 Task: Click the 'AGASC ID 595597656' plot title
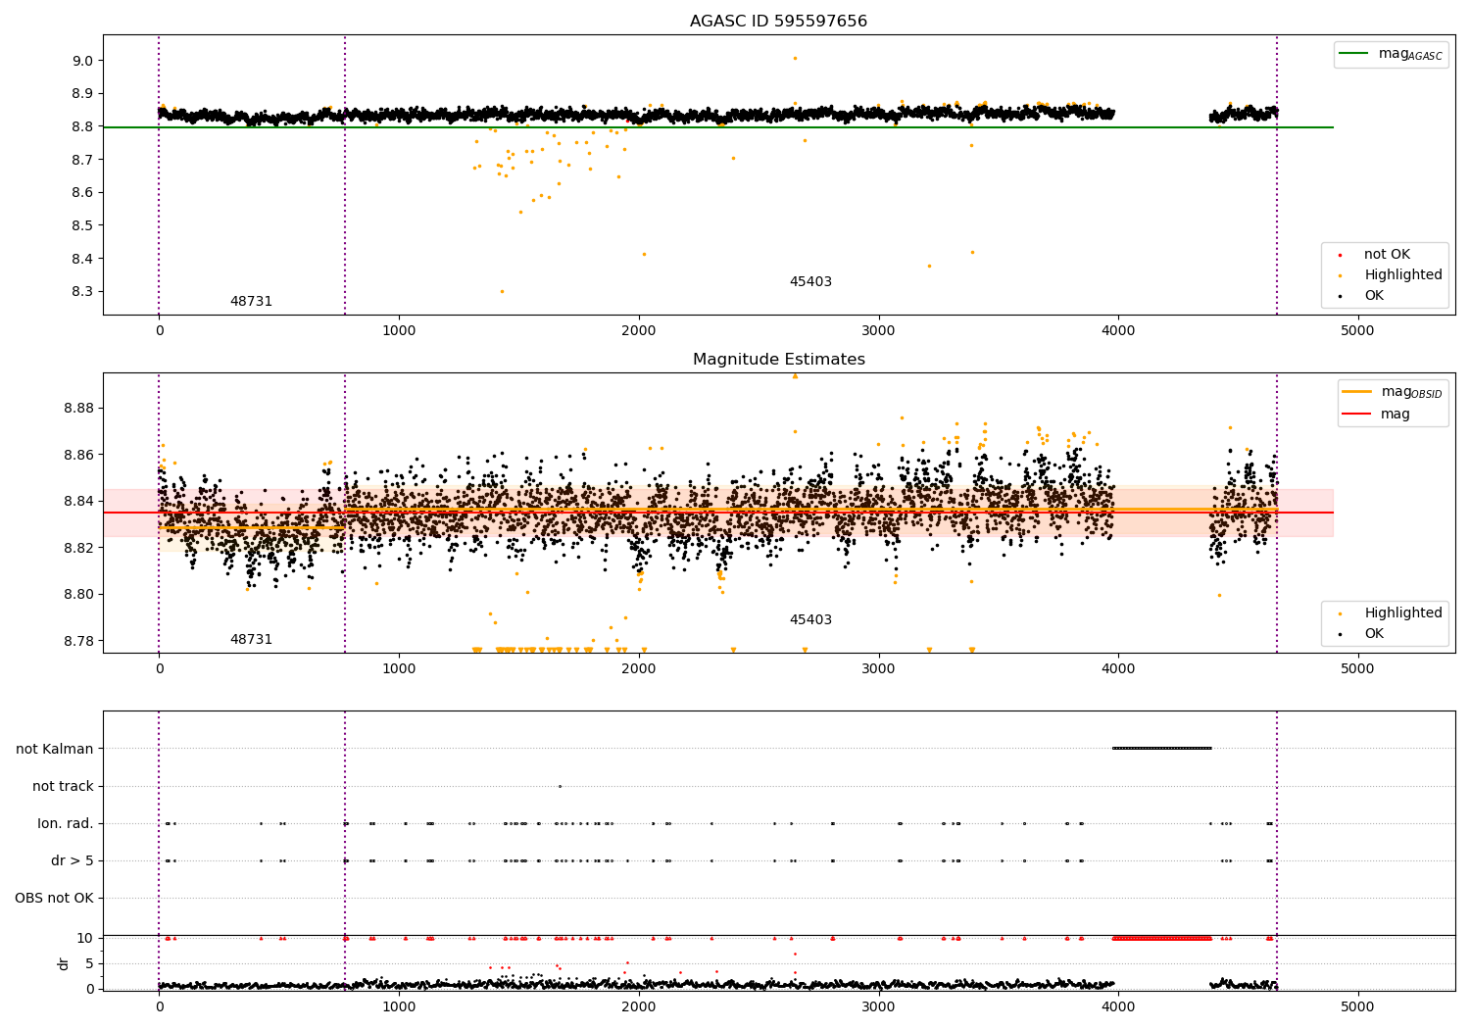click(778, 22)
